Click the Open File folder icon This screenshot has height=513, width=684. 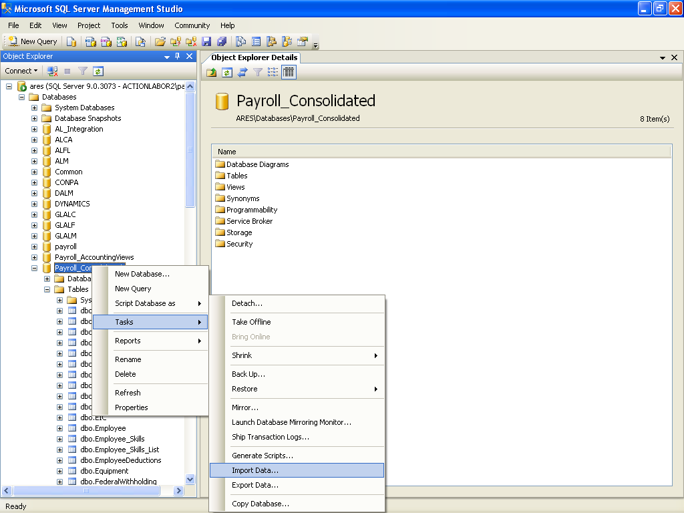point(160,41)
